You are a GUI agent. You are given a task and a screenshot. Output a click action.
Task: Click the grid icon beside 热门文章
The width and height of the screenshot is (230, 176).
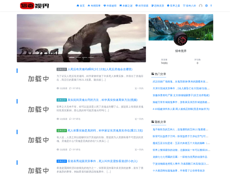pos(153,74)
